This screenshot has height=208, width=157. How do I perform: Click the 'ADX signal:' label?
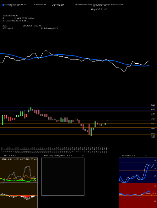pyautogui.click(x=8, y=28)
